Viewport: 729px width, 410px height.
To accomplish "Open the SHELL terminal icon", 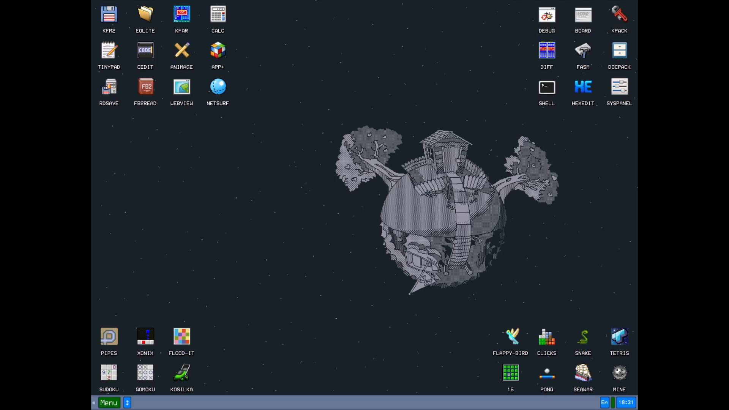I will click(547, 87).
